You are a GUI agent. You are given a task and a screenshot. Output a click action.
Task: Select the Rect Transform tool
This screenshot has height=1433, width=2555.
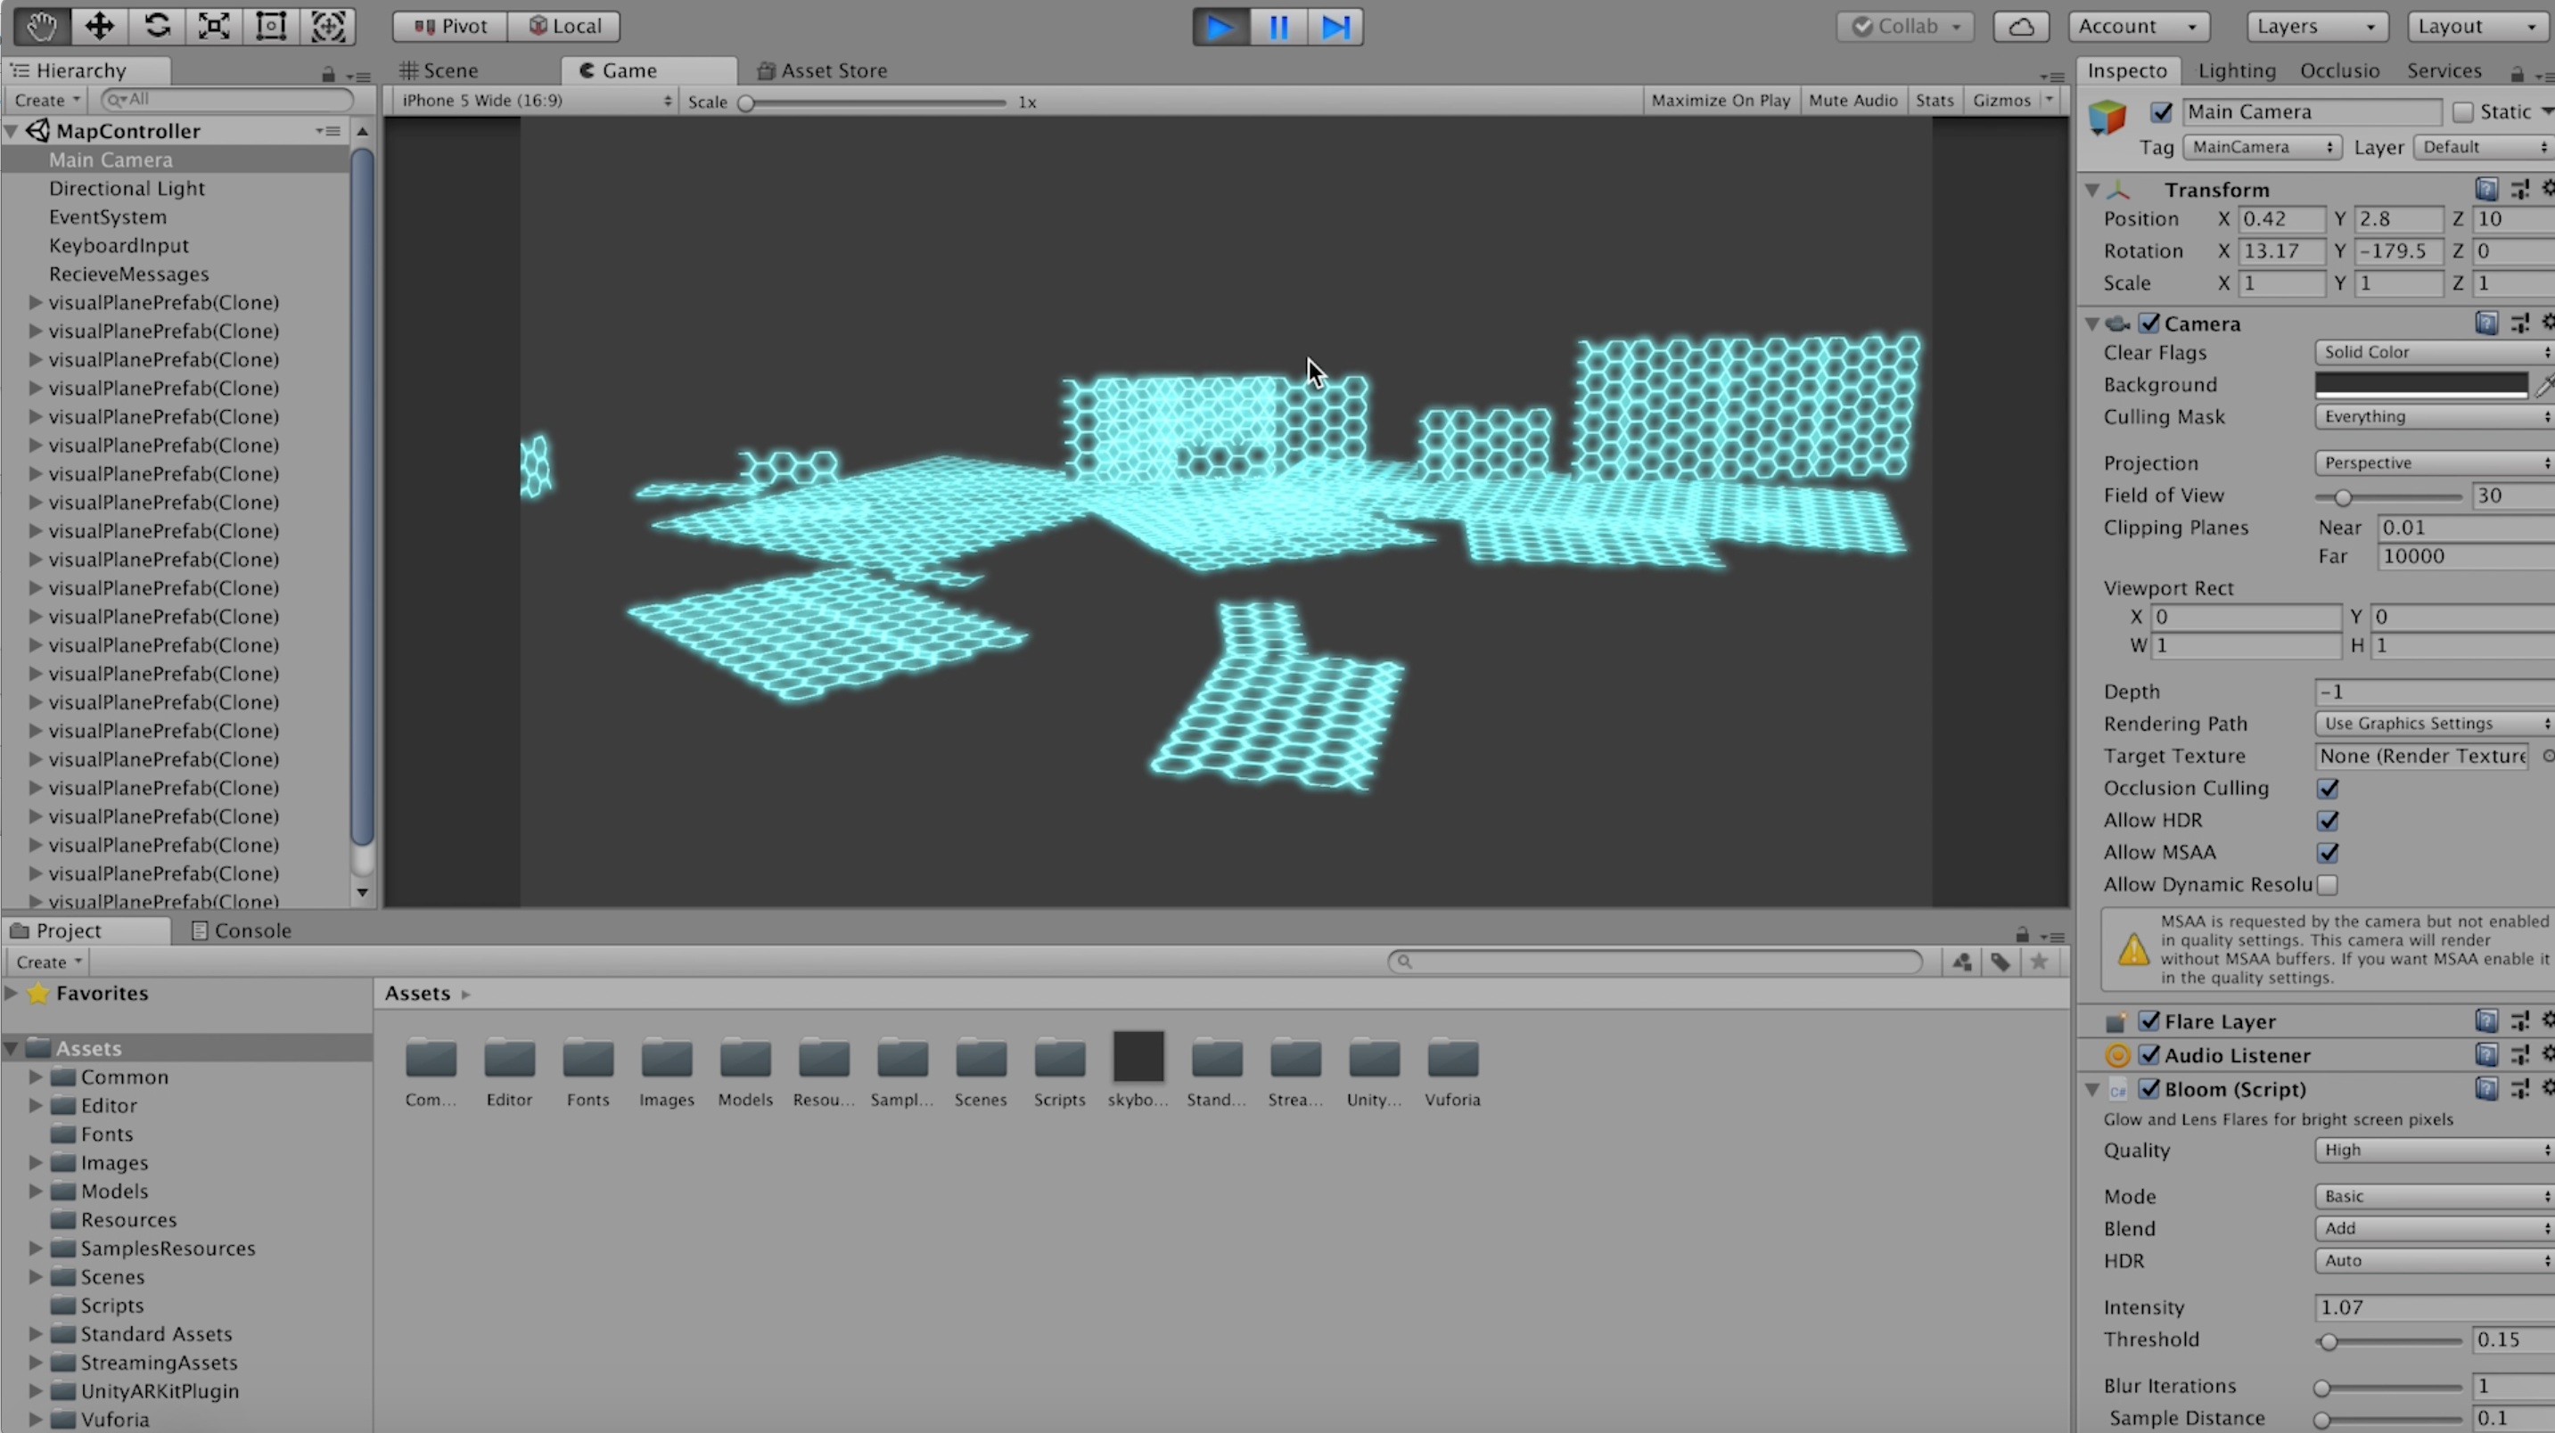pos(271,26)
